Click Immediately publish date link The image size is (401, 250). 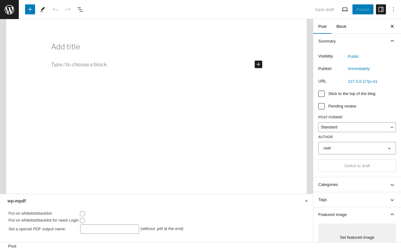[359, 69]
